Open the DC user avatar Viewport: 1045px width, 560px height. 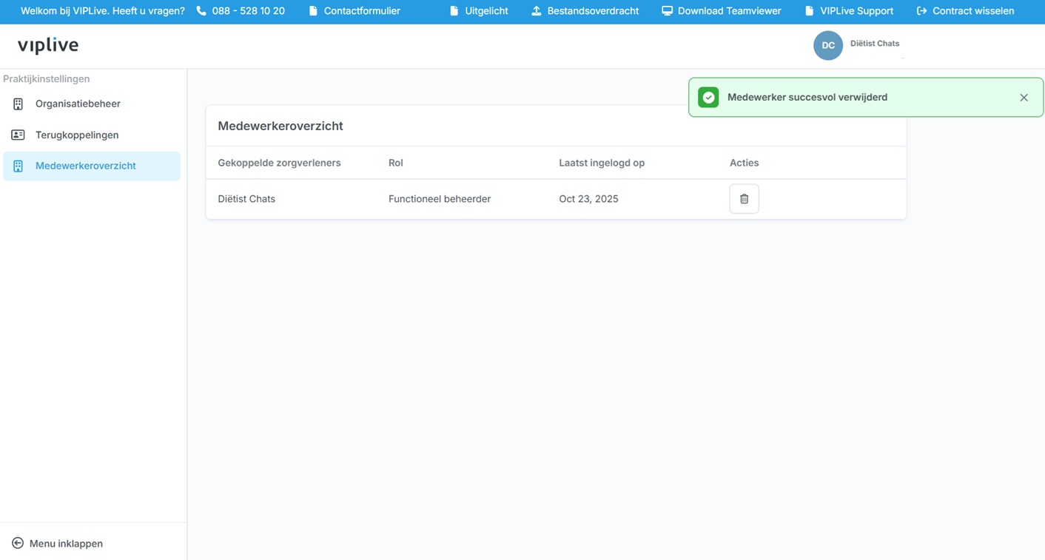pyautogui.click(x=827, y=46)
